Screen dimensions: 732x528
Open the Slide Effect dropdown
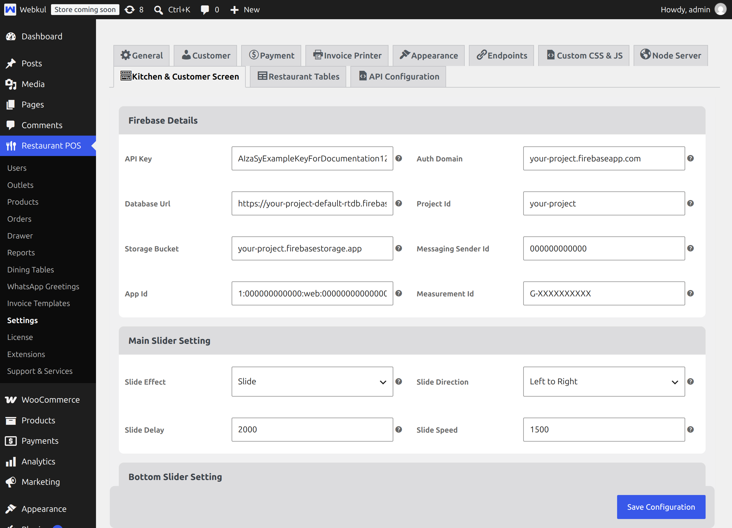312,382
